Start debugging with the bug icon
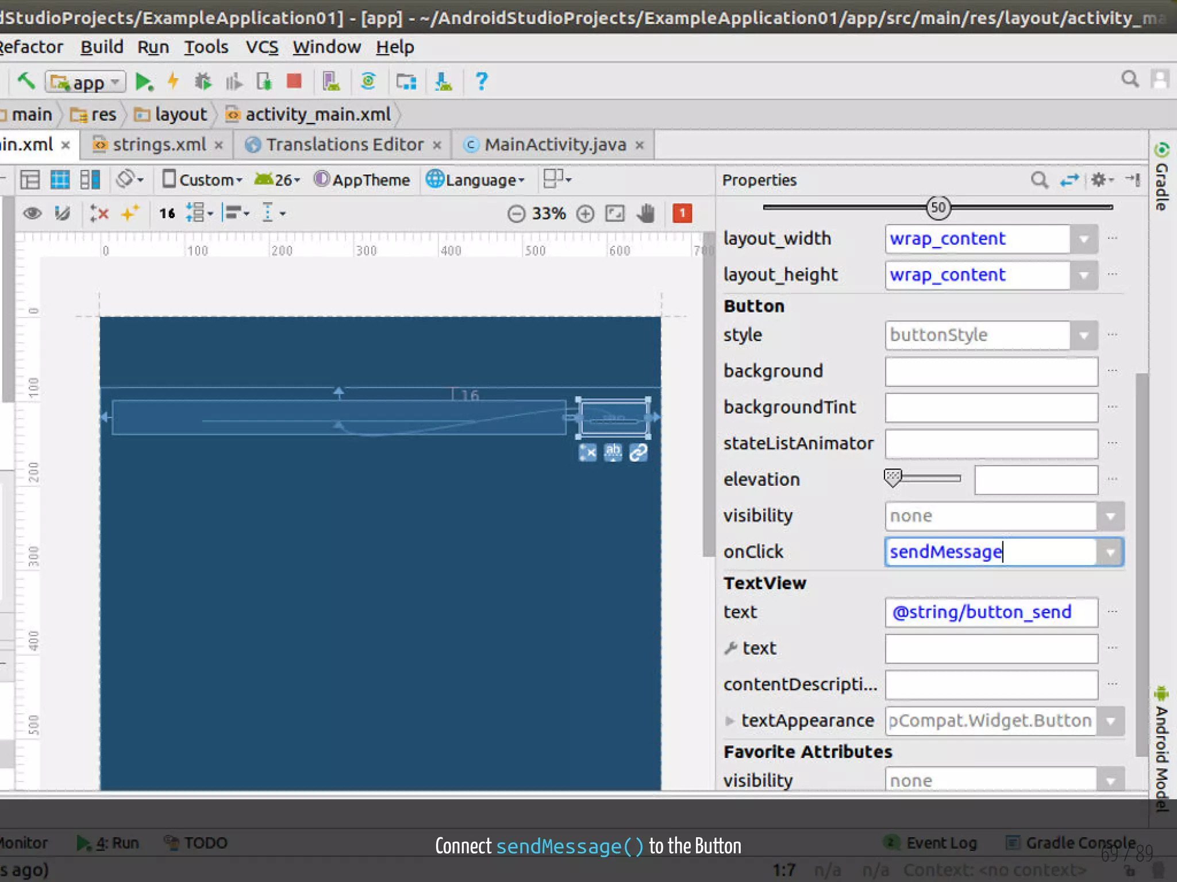Viewport: 1177px width, 882px height. click(x=203, y=82)
